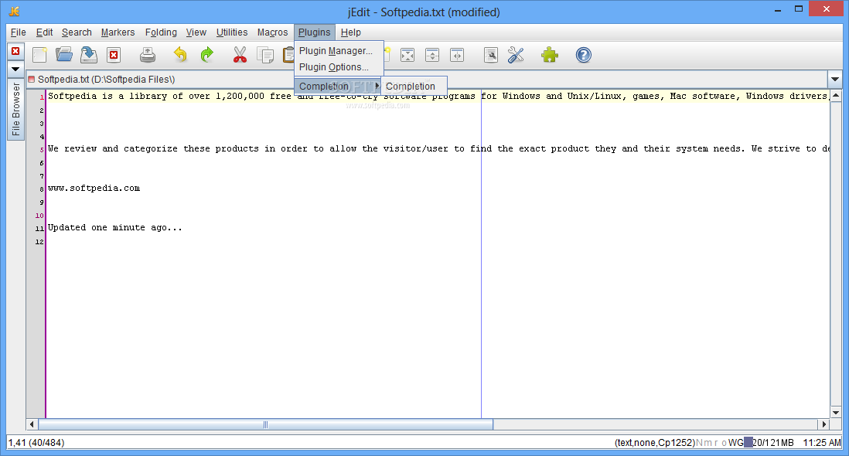Screen dimensions: 849x456
Task: Click the vertical scrollbar down arrow
Action: coord(835,412)
